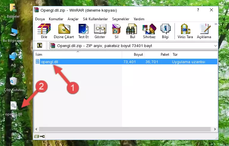Sort by İsim column header
The image size is (229, 146).
78,54
